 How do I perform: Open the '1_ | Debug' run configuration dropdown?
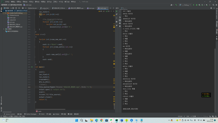[185, 5]
